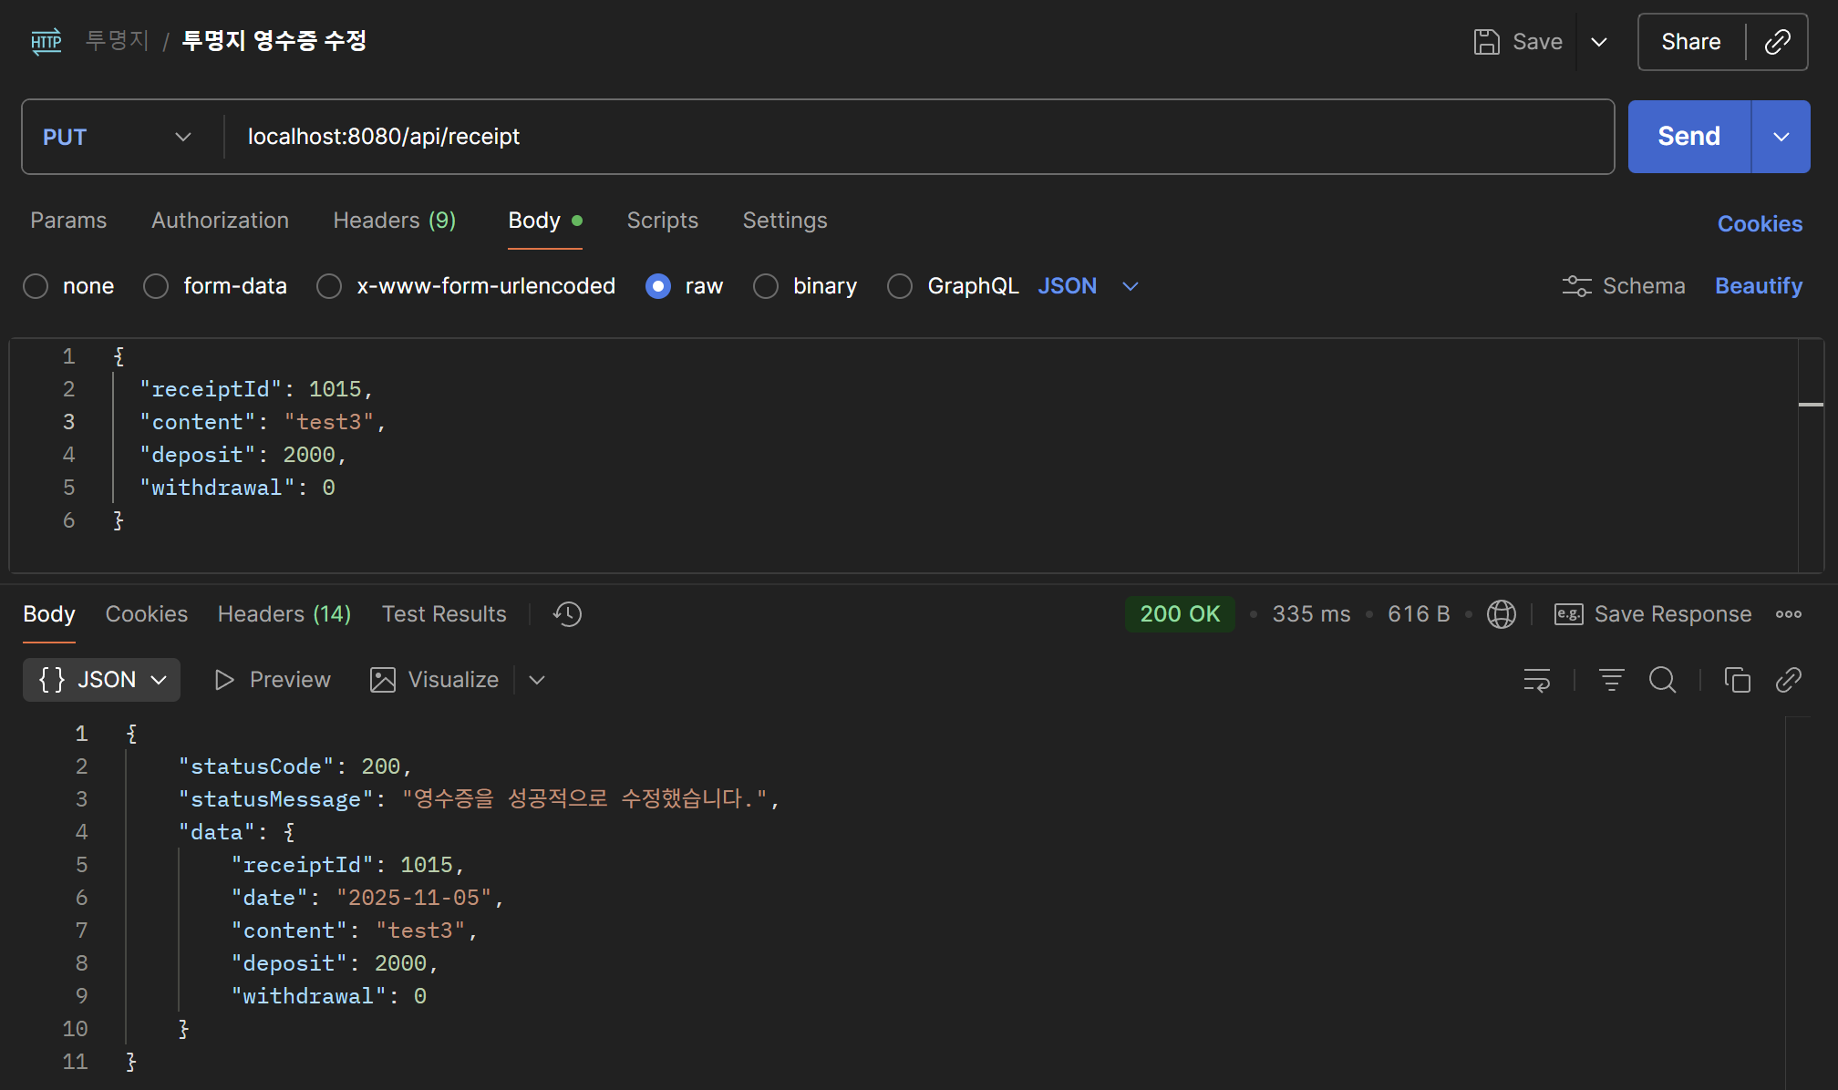This screenshot has height=1090, width=1838.
Task: Select the form-data radio button
Action: pyautogui.click(x=157, y=286)
